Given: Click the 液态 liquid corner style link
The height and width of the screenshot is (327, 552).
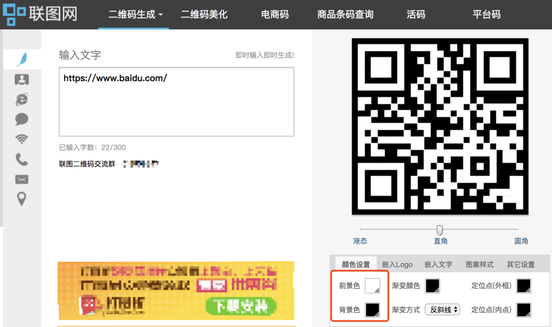Looking at the screenshot, I should [x=360, y=241].
